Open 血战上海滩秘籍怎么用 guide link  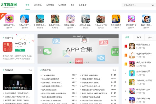pos(50,79)
